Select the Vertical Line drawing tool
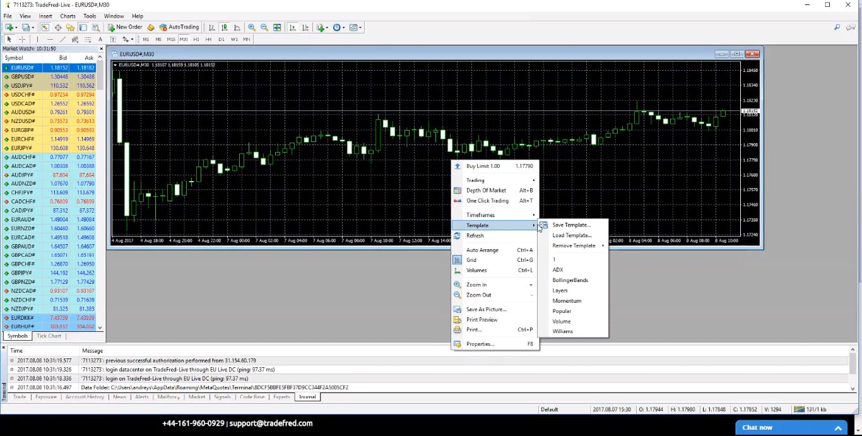862x436 pixels. (x=37, y=39)
